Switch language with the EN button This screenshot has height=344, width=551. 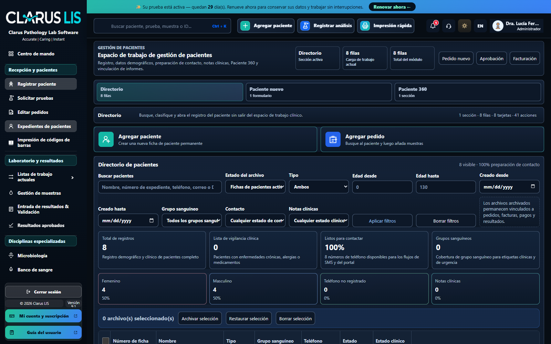(480, 26)
